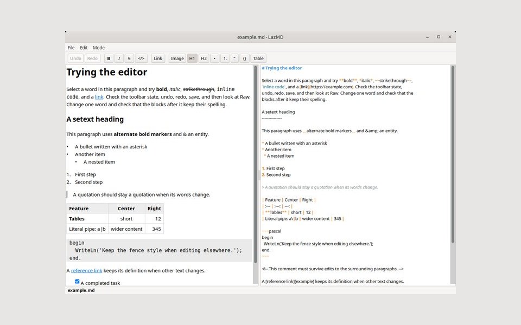Create a bullet list from the toolbar

coord(215,58)
